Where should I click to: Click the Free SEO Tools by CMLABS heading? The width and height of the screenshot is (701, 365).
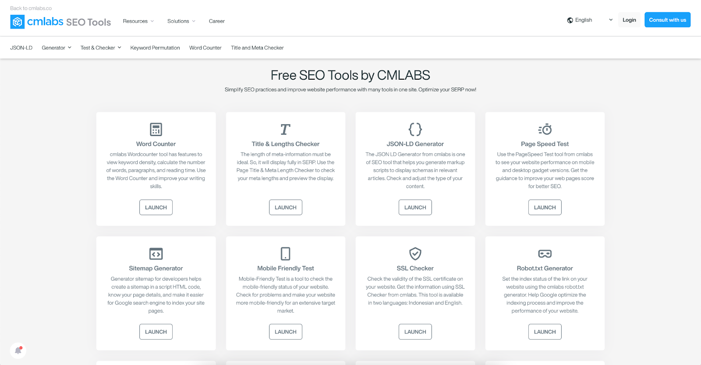point(350,75)
